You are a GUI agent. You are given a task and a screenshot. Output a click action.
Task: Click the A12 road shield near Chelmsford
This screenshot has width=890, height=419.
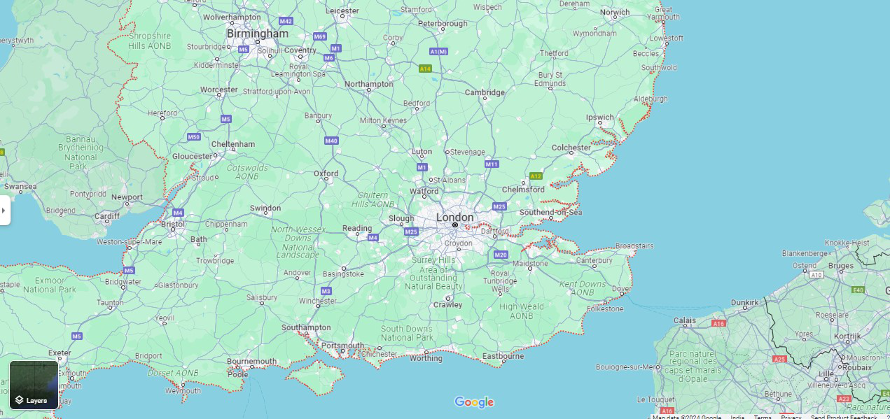coord(536,176)
